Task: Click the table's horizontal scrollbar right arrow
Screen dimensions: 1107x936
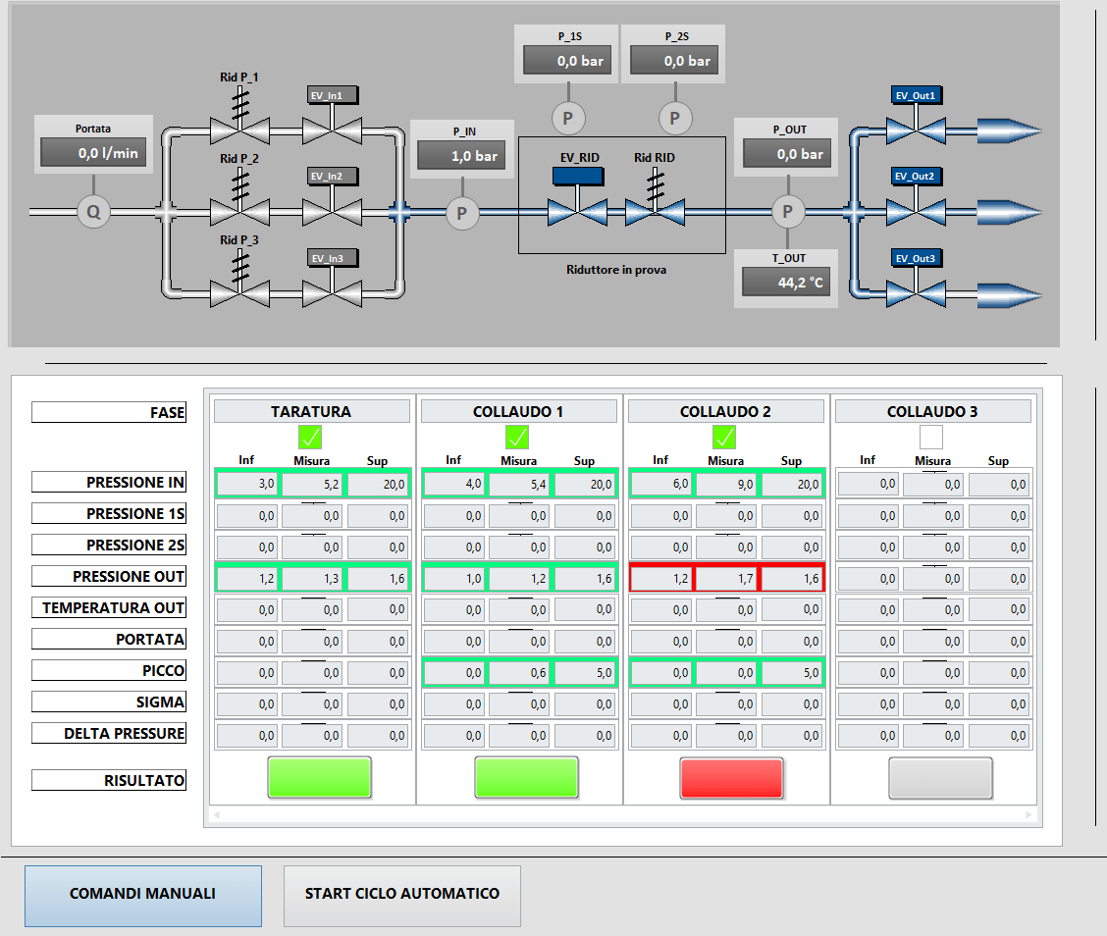Action: pos(1028,814)
